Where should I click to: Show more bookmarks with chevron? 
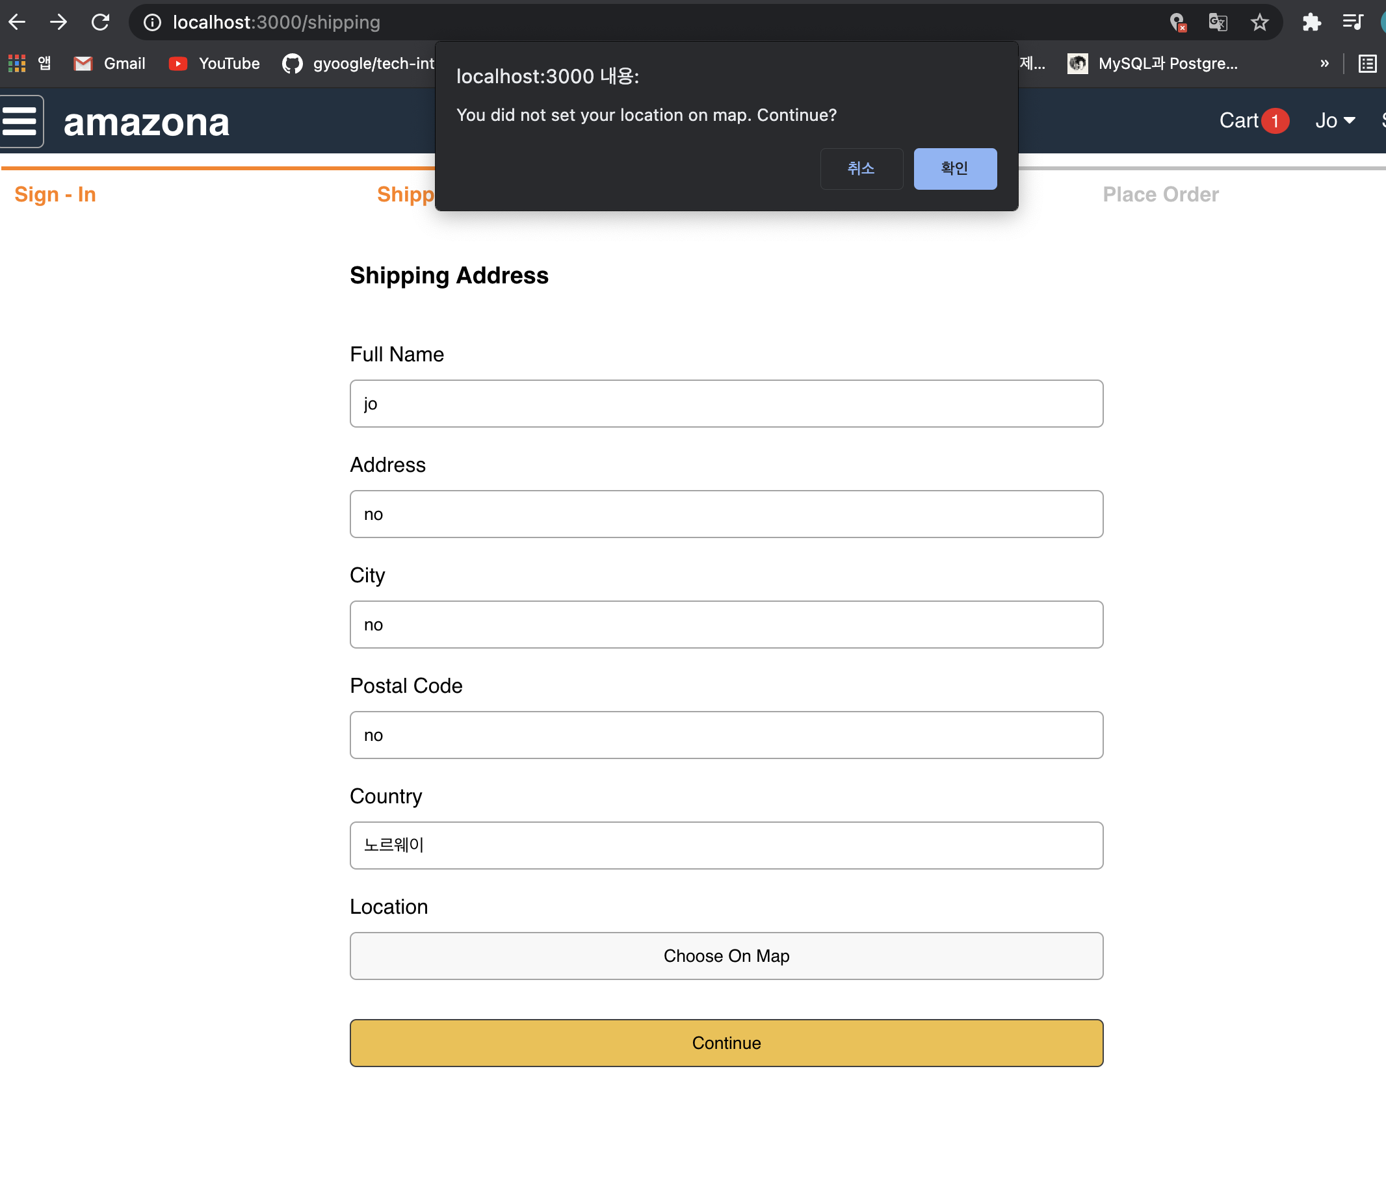click(1324, 64)
